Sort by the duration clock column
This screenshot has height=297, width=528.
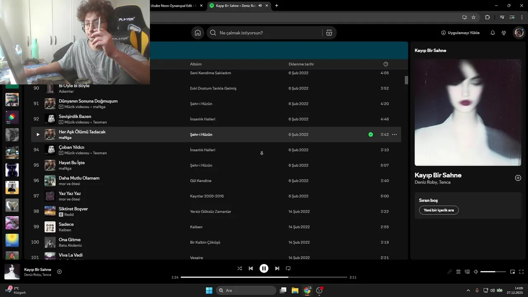386,64
